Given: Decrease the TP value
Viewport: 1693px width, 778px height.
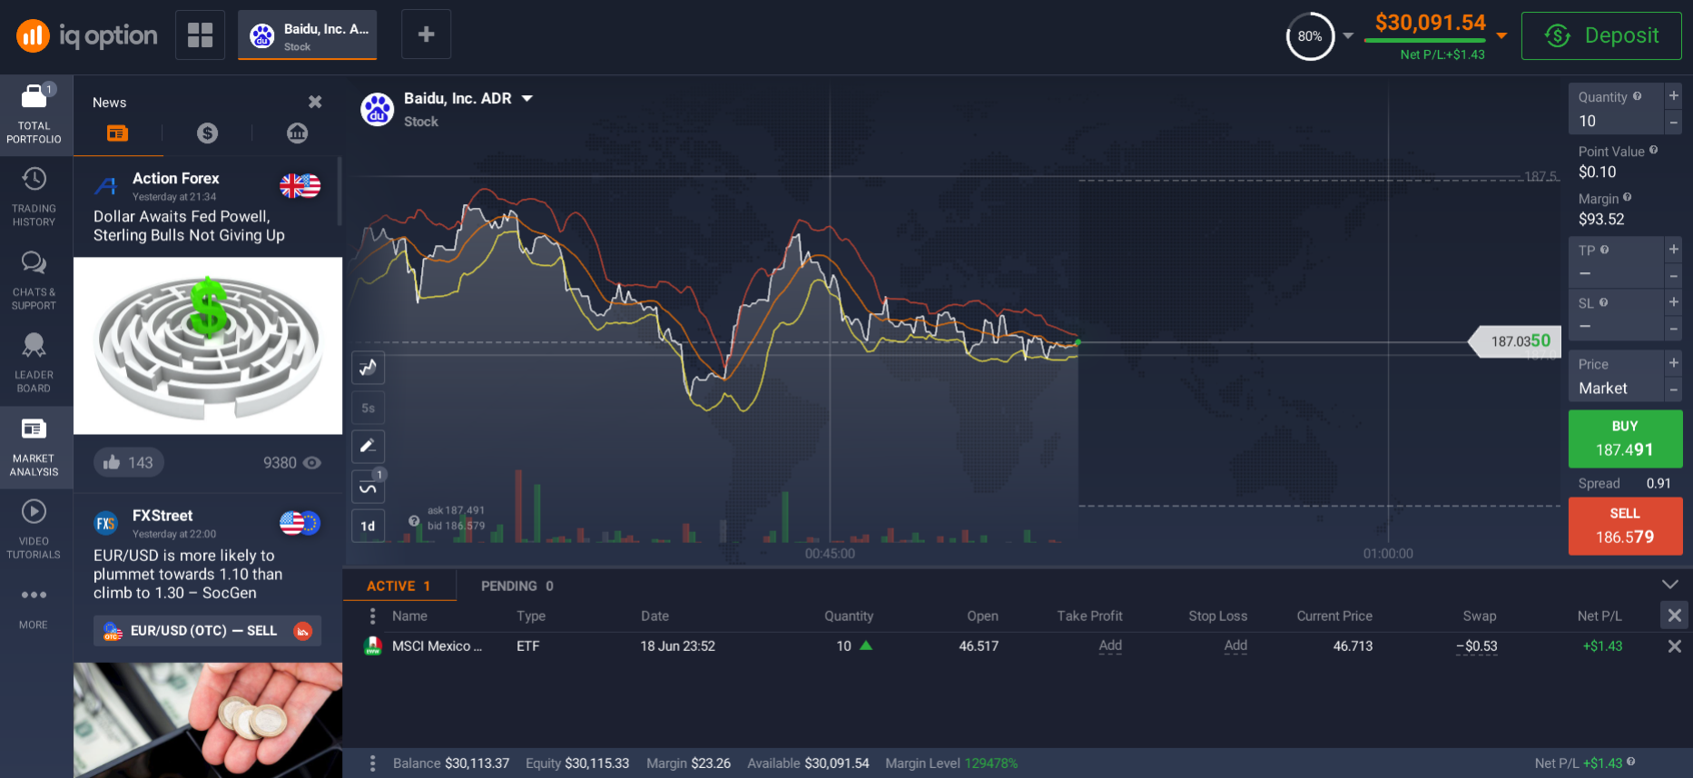Looking at the screenshot, I should (x=1673, y=275).
